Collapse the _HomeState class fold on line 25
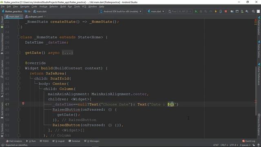 coord(19,37)
